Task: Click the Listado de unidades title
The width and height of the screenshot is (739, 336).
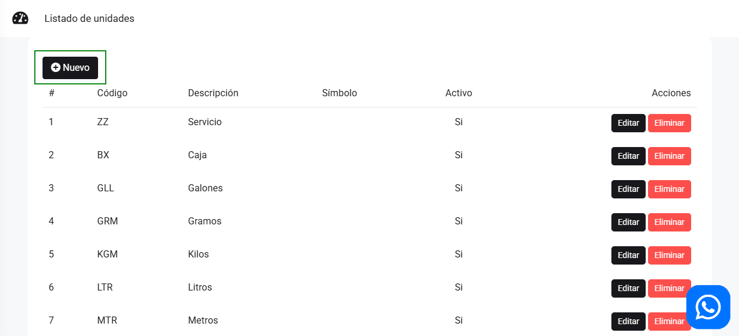Action: pos(89,19)
